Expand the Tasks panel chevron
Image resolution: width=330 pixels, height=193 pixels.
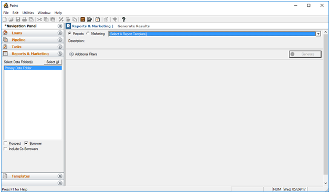click(60, 47)
